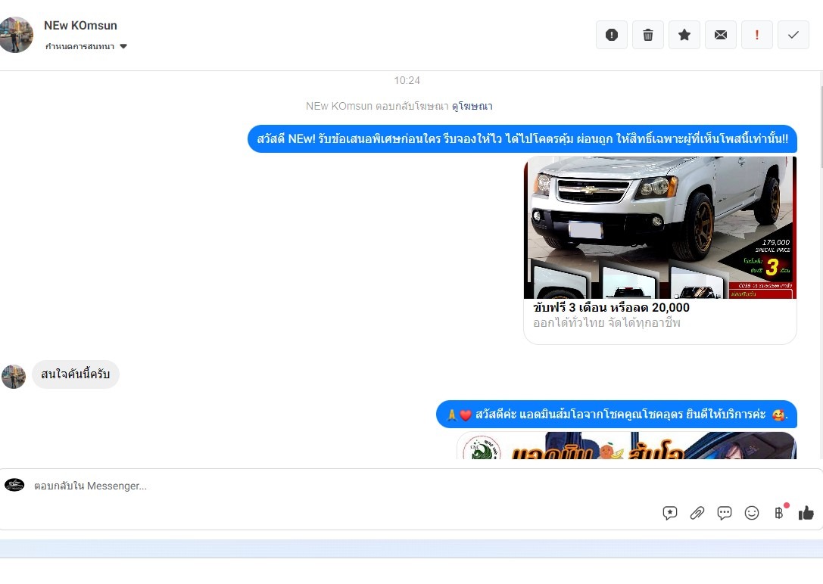Send a thumbs up like
This screenshot has width=823, height=584.
pyautogui.click(x=806, y=513)
